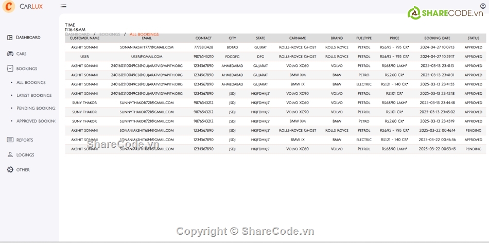
Task: Click the Logings person icon in sidebar
Action: (x=10, y=155)
